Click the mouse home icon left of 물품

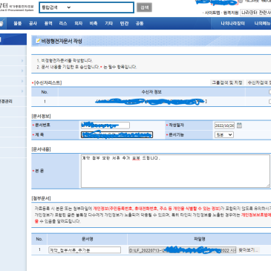point(1,24)
